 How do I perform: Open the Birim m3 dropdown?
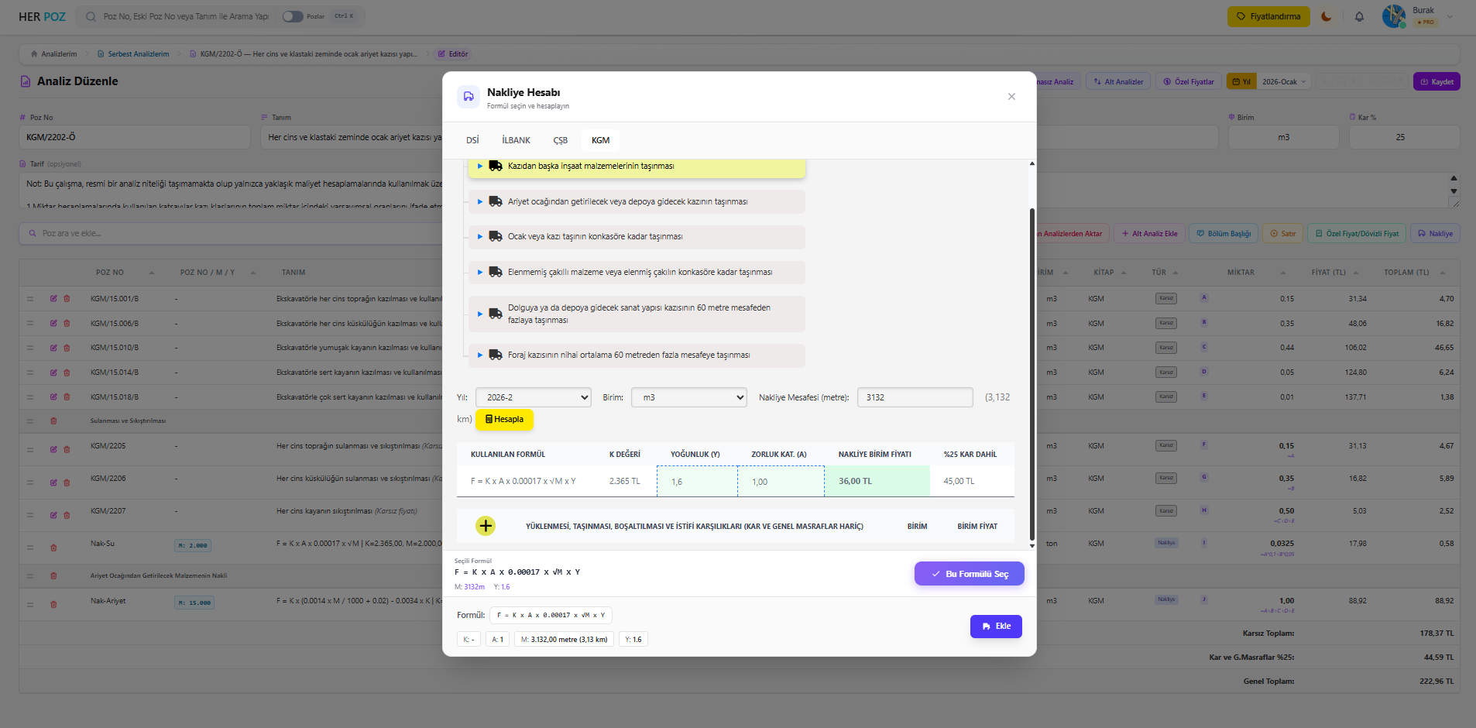pyautogui.click(x=688, y=397)
